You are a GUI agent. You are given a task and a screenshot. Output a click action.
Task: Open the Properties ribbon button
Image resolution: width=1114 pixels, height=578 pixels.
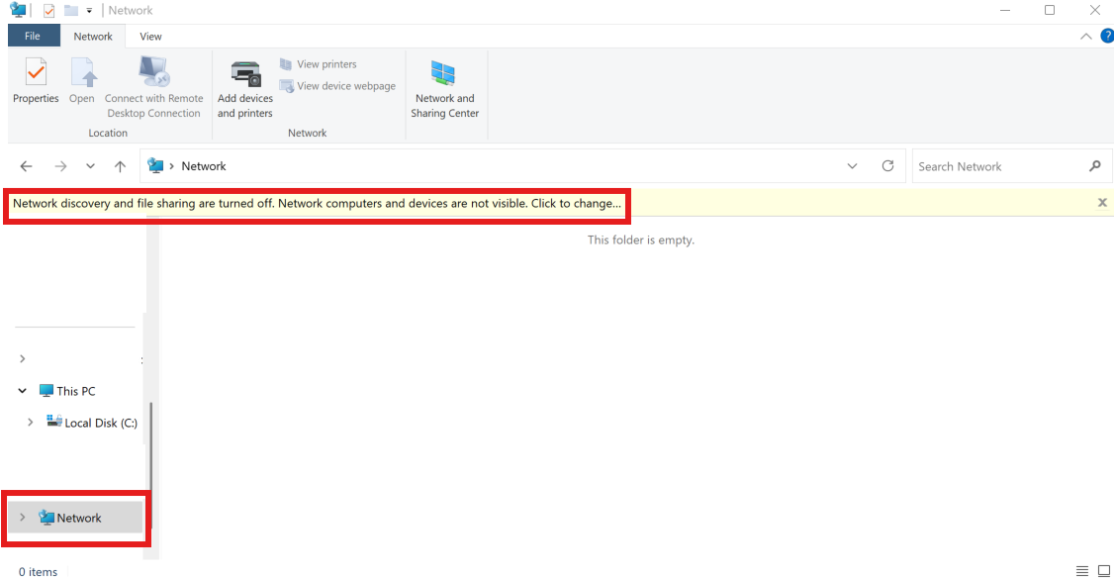[x=36, y=80]
